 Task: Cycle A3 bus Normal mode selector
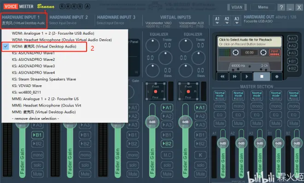pos(257,95)
